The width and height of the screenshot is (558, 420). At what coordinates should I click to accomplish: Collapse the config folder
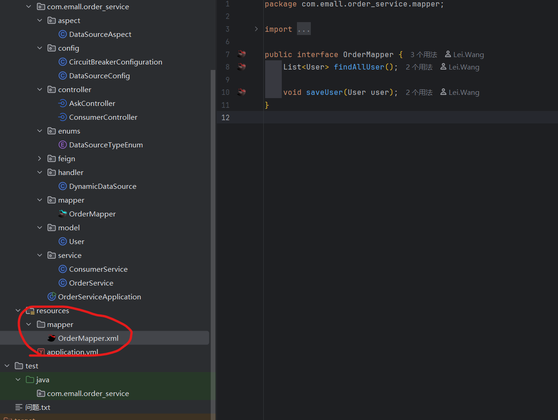click(40, 48)
